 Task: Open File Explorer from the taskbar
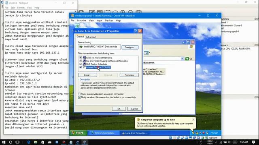click(x=36, y=142)
